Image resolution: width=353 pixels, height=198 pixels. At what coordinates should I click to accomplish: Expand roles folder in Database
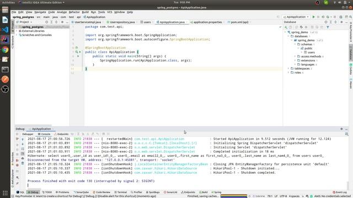(288, 73)
